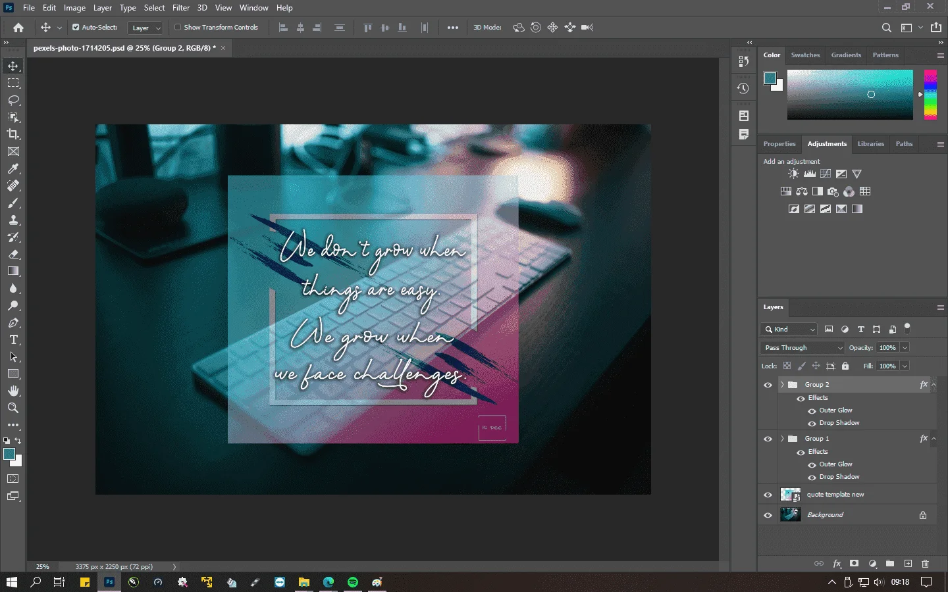
Task: Open the Opacity value dropdown arrow
Action: click(x=905, y=347)
